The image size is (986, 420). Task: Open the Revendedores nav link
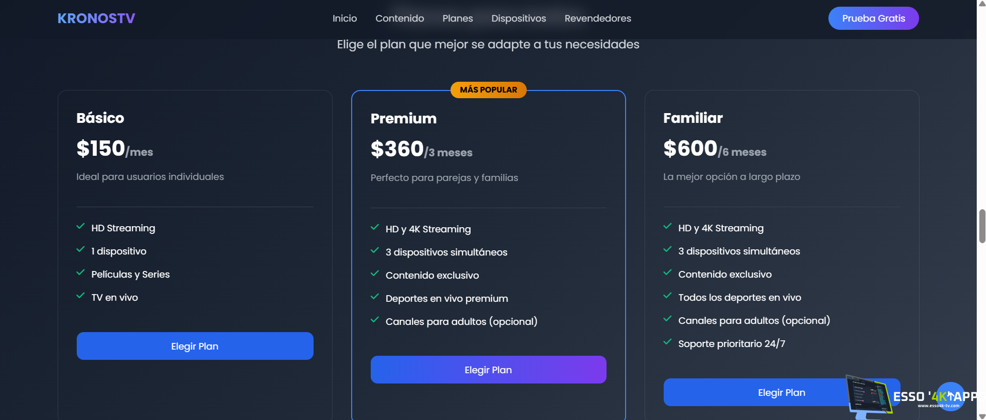(x=597, y=19)
